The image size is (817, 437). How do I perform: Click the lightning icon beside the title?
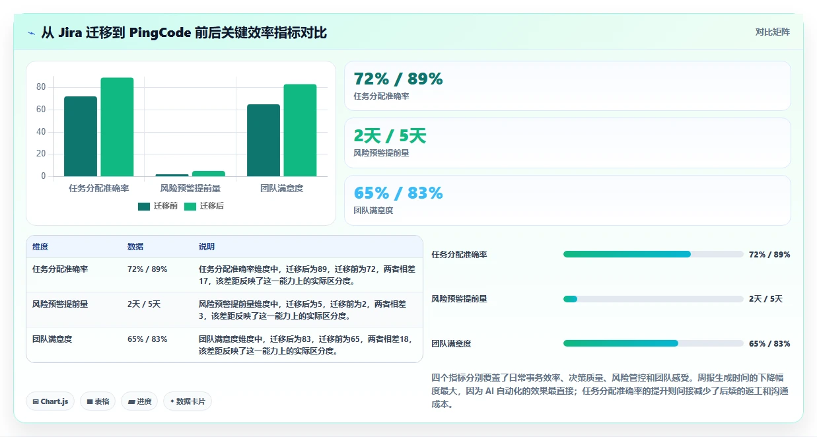coord(31,33)
